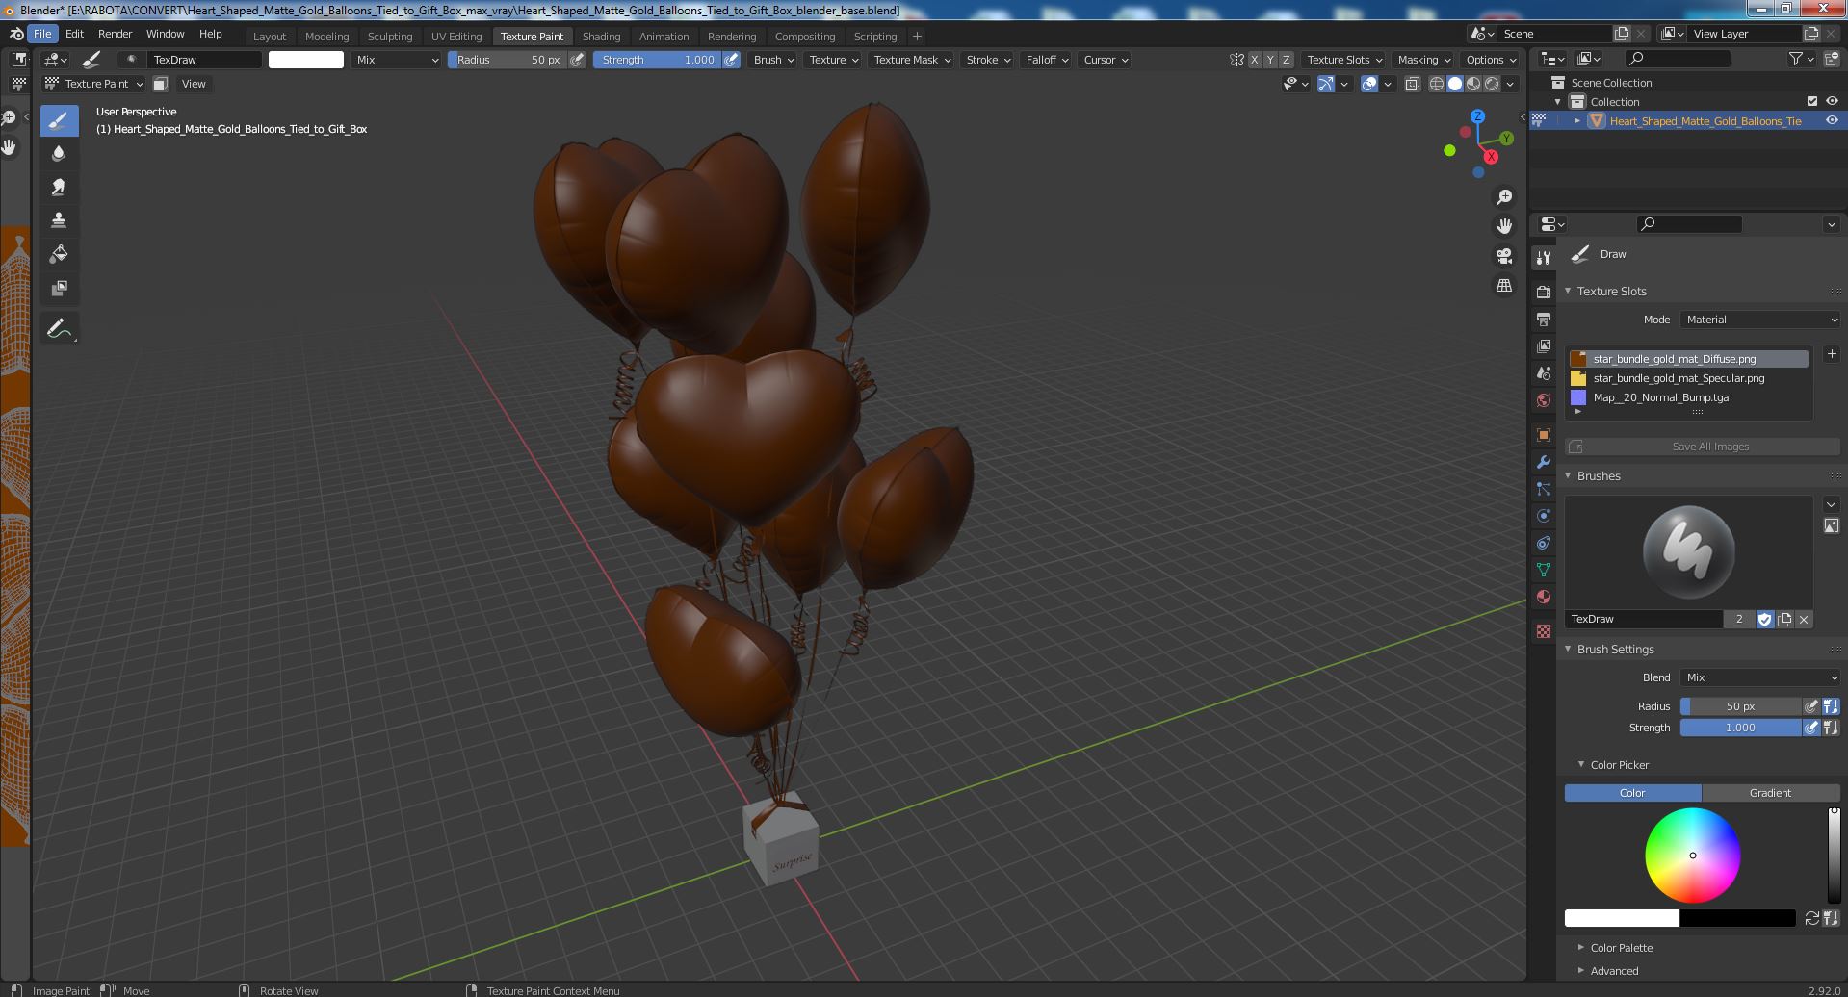This screenshot has height=997, width=1848.
Task: Open the Object properties tab
Action: coord(1544,435)
